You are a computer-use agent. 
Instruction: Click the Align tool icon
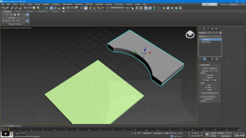[132, 8]
